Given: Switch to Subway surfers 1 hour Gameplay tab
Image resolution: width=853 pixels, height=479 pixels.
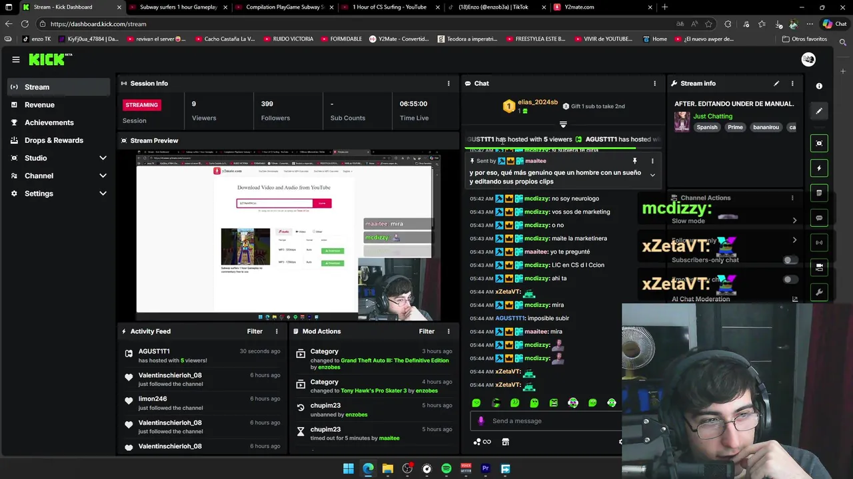Looking at the screenshot, I should (x=177, y=7).
